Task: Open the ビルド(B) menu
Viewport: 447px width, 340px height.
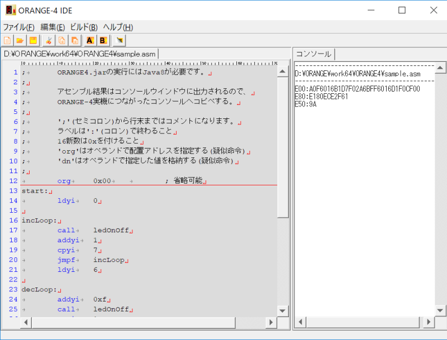Action: point(84,27)
